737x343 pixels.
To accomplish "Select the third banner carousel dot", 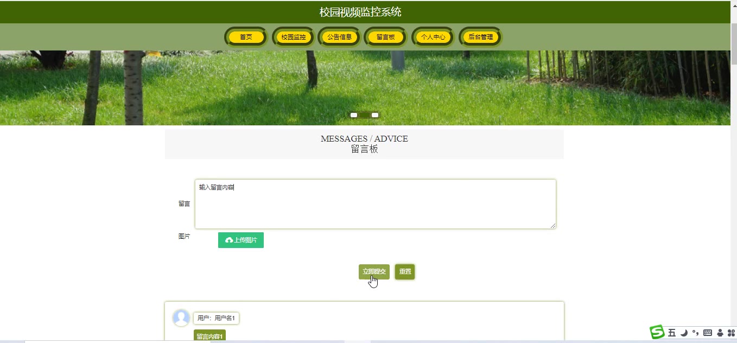I will [374, 115].
